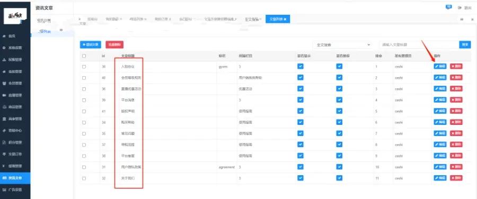Delete the 关于我们 article (sort 11)
Image resolution: width=477 pixels, height=199 pixels.
(x=456, y=178)
